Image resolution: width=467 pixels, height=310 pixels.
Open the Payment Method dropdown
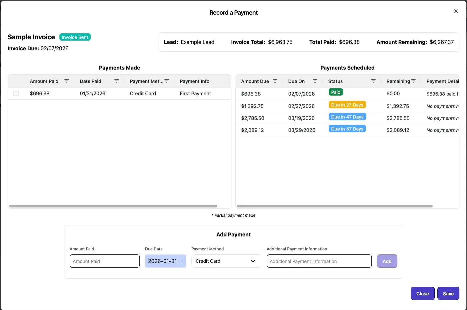pyautogui.click(x=226, y=261)
